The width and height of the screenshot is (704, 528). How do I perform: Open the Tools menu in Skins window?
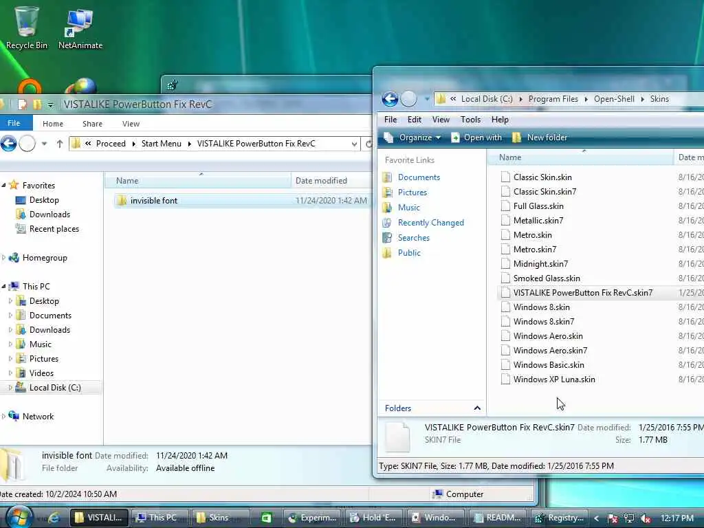pos(470,120)
